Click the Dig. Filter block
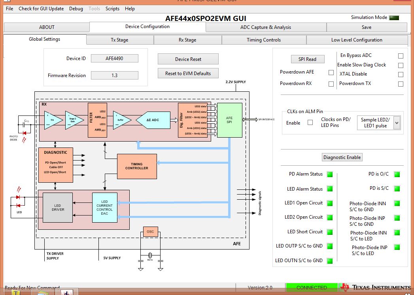The height and width of the screenshot is (295, 414). 193,120
